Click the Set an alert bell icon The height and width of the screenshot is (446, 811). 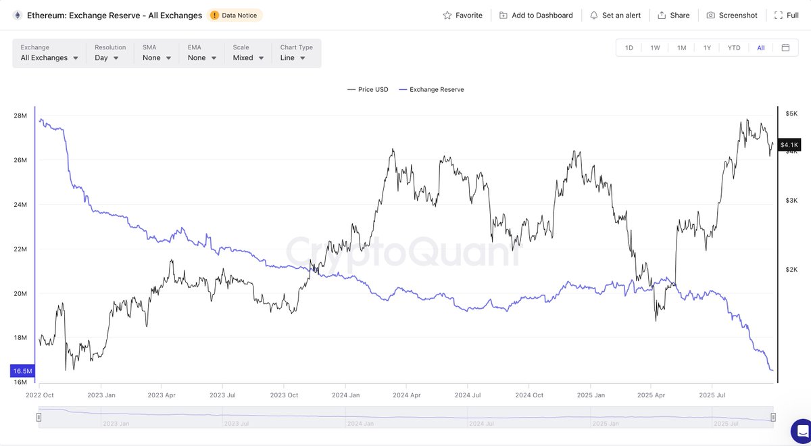(594, 15)
